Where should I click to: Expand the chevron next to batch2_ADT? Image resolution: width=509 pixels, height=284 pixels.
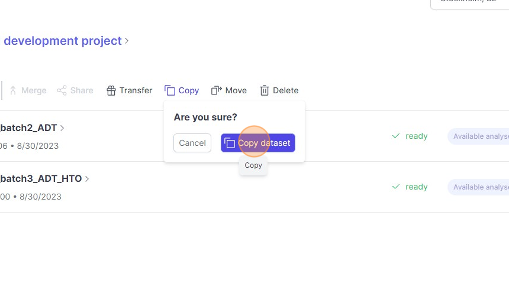63,128
